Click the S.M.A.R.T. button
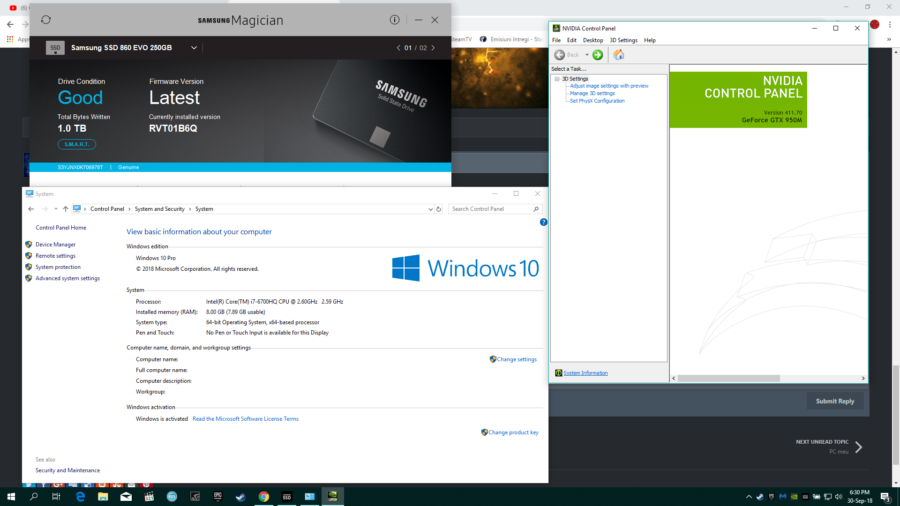This screenshot has width=900, height=506. (77, 144)
